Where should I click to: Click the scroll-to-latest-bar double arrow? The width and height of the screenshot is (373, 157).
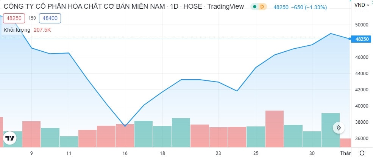338,128
